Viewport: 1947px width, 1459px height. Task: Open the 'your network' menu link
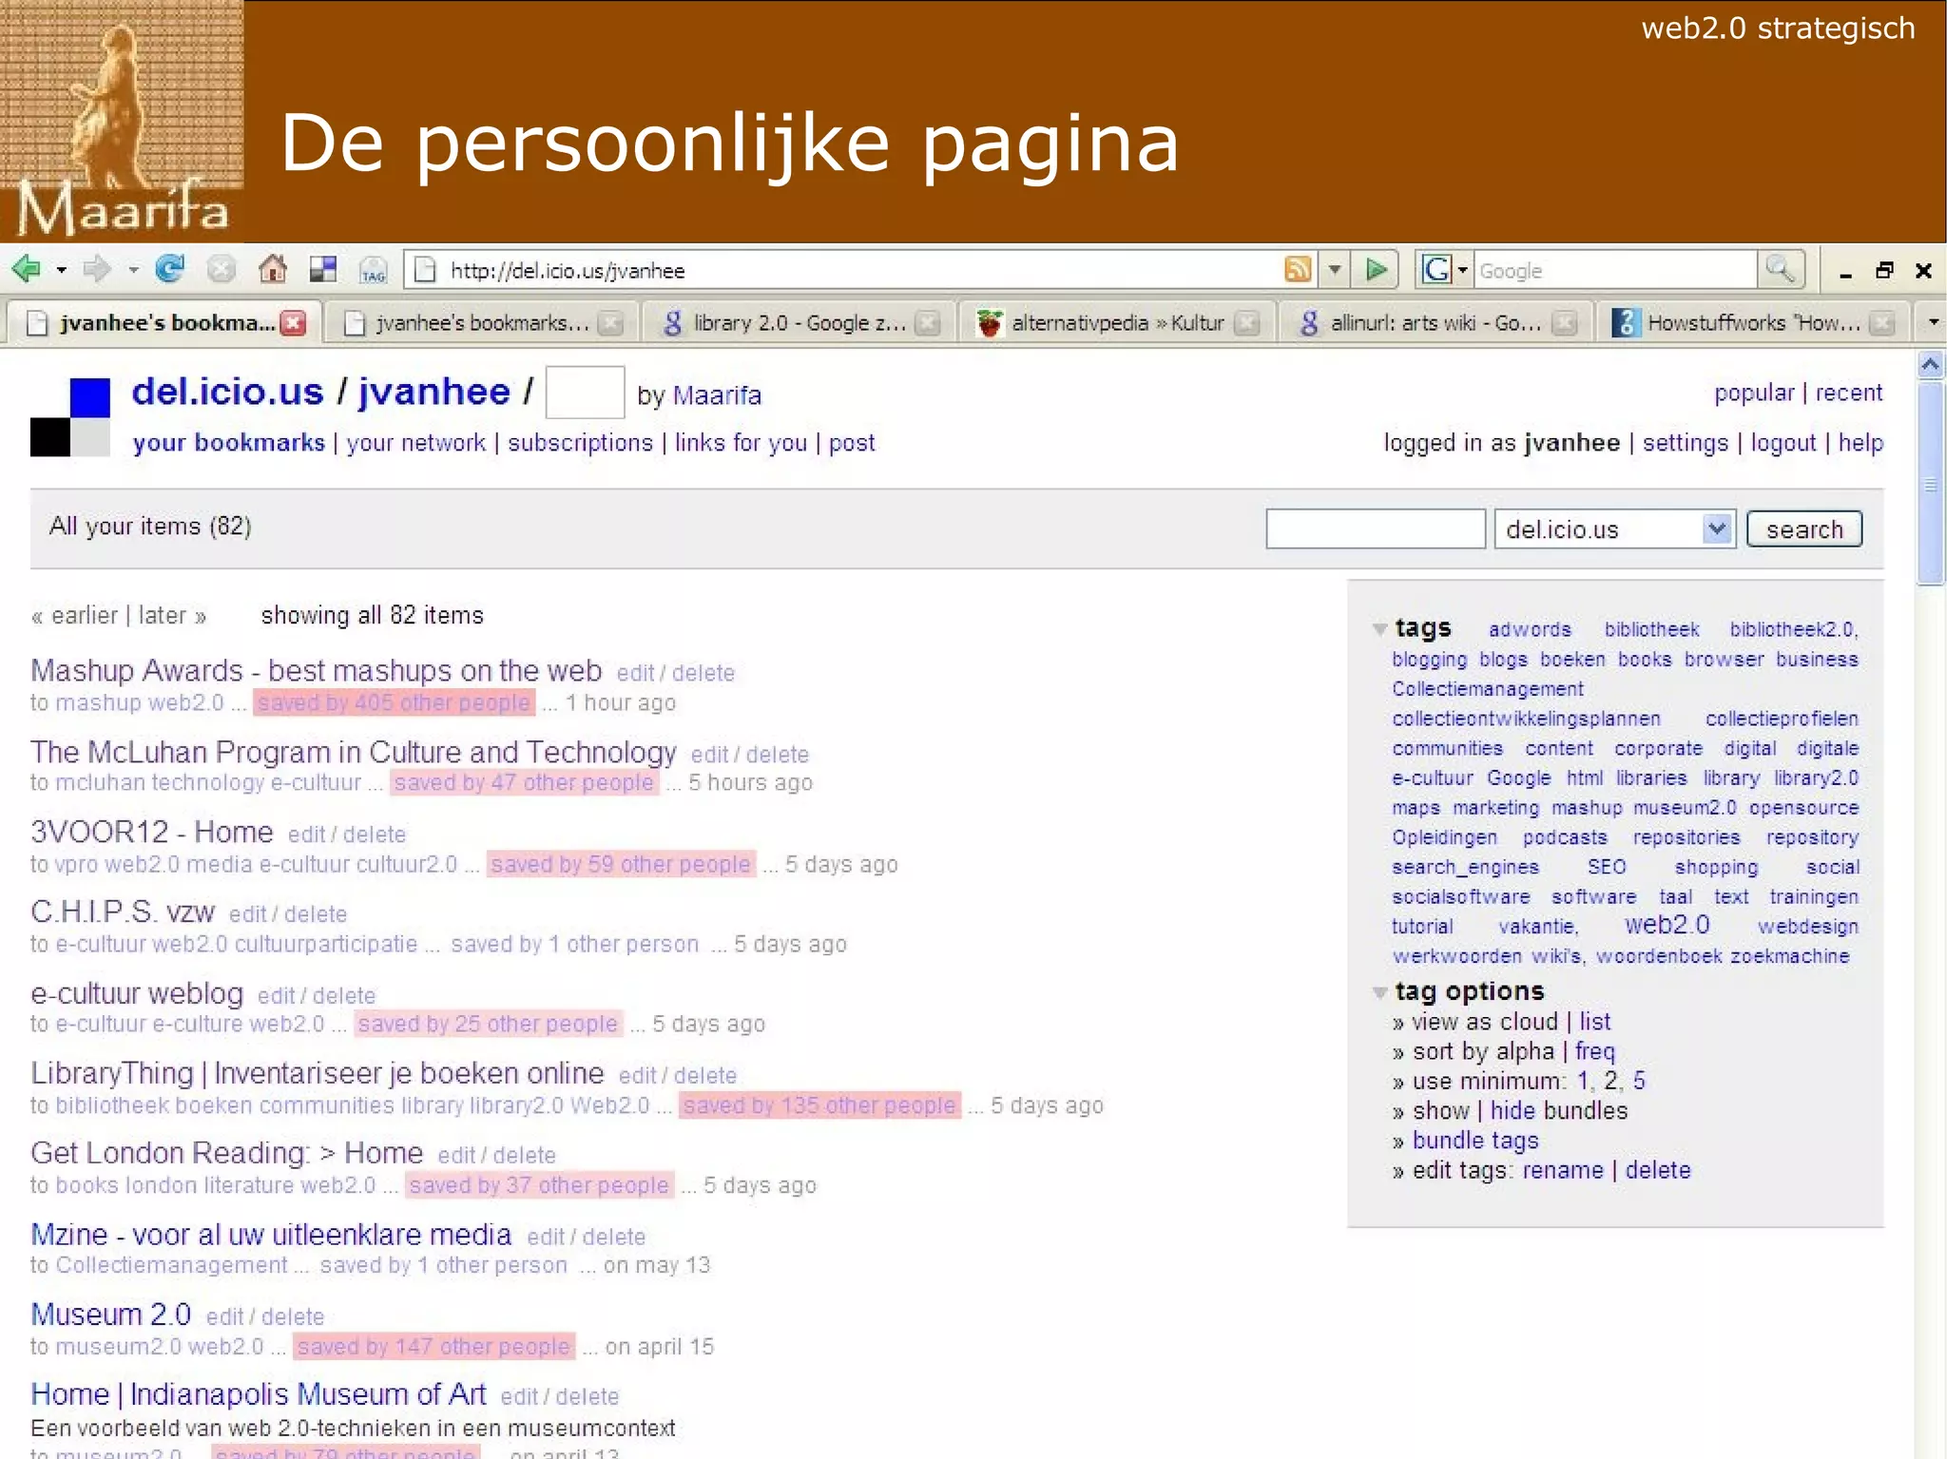416,443
